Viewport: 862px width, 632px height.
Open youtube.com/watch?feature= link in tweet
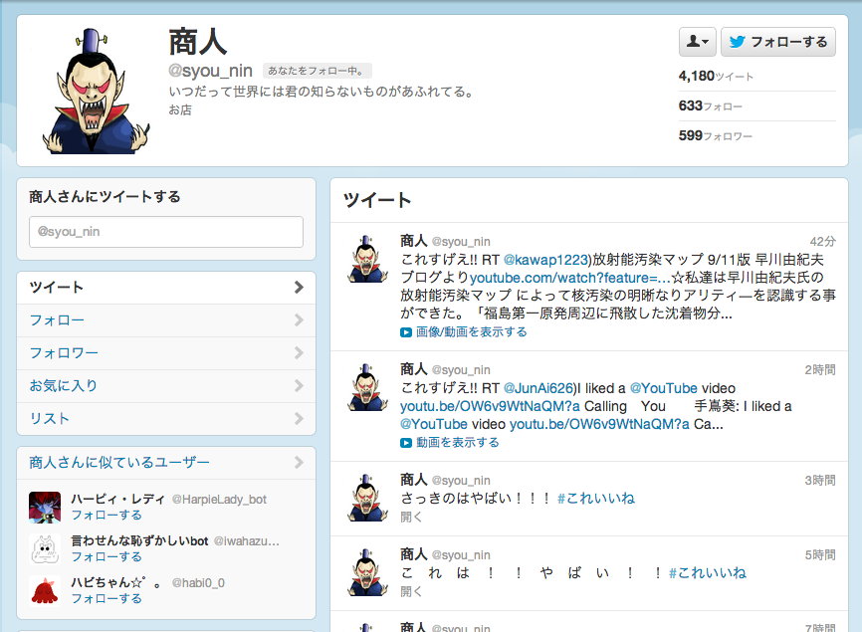click(570, 278)
